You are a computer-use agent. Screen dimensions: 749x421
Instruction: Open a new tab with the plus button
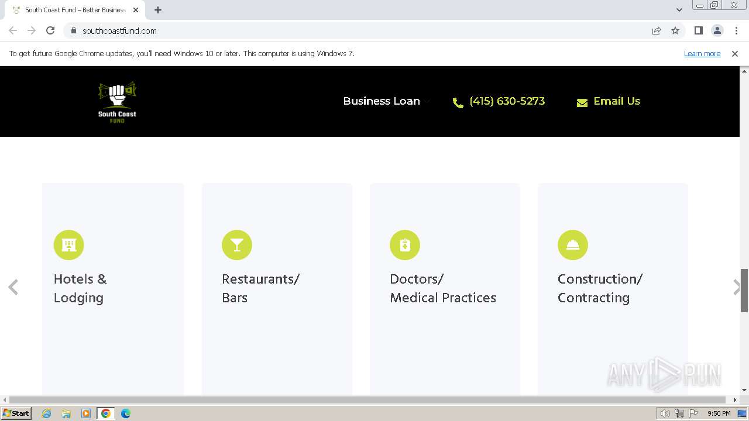(157, 10)
